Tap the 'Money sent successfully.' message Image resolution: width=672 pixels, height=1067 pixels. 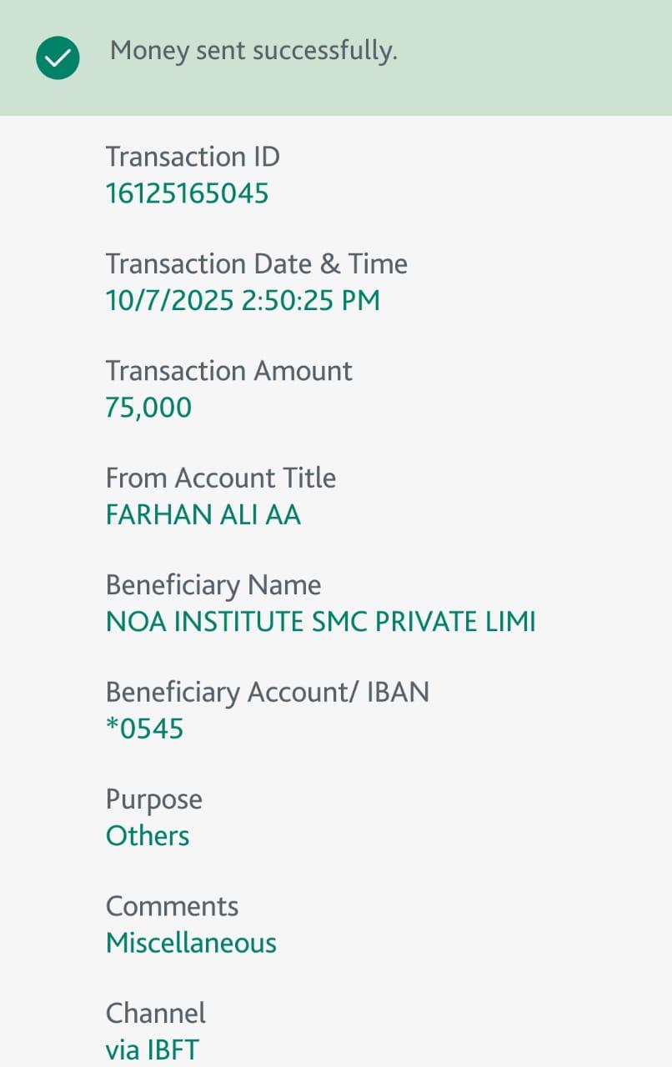253,51
